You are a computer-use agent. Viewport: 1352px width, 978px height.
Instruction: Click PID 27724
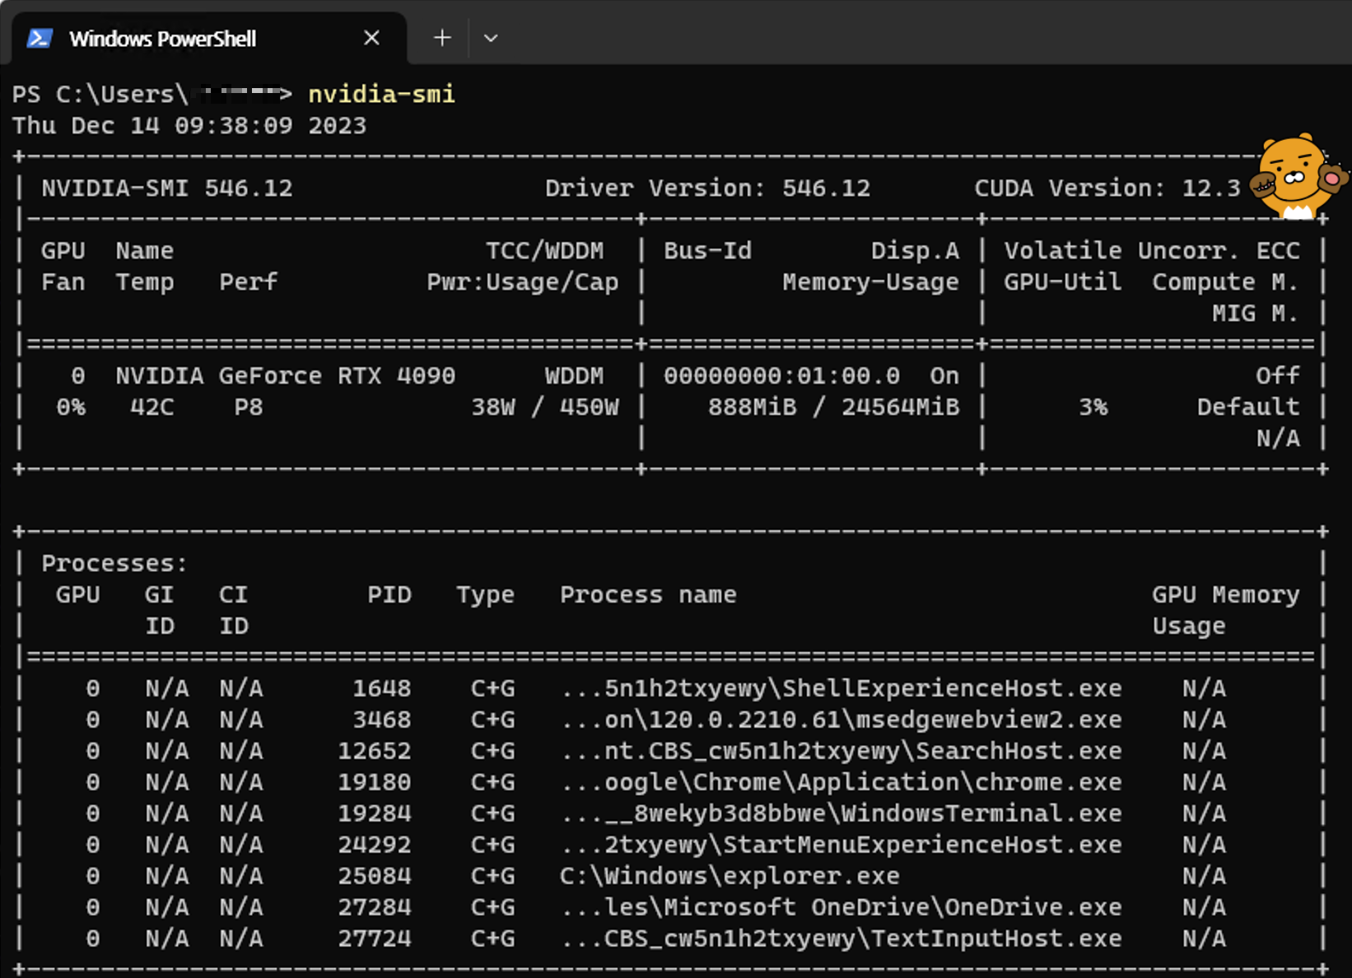(375, 939)
